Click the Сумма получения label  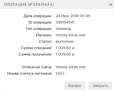pyautogui.click(x=35, y=54)
